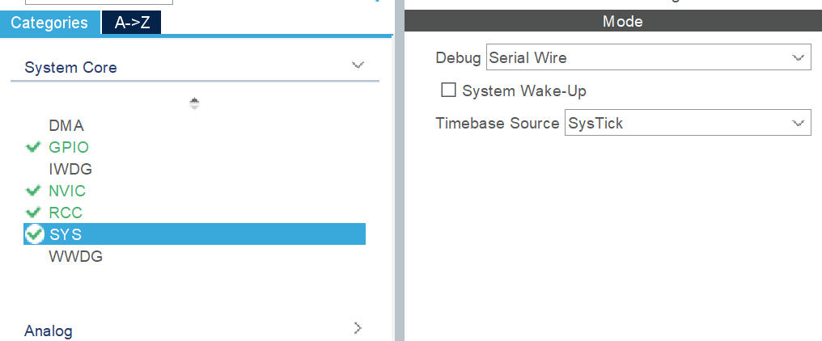Enable the System Wake-Up checkbox
822x341 pixels.
point(448,91)
